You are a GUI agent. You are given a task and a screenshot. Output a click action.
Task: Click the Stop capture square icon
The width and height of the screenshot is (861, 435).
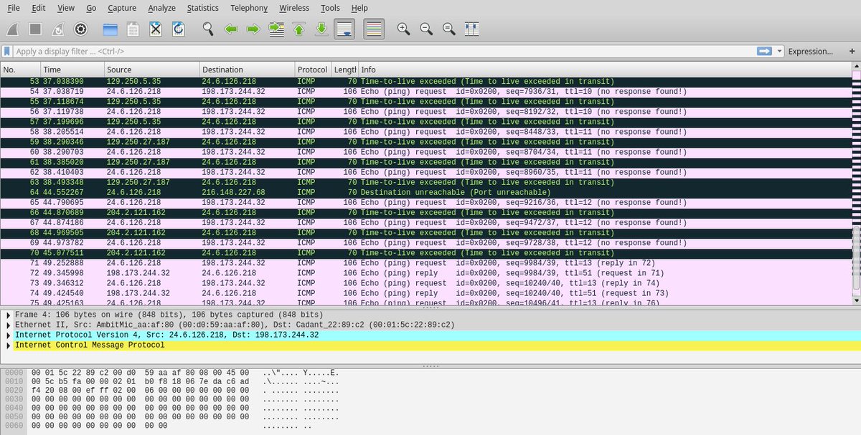coord(35,29)
